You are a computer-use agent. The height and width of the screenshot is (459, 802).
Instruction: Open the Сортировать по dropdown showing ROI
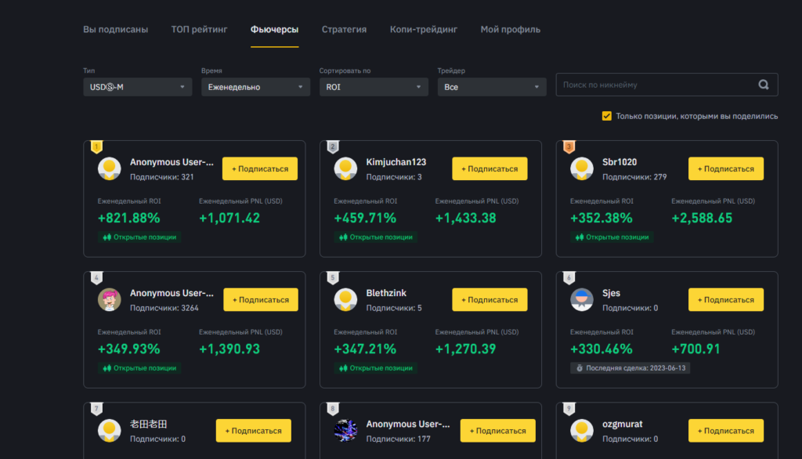pos(374,87)
